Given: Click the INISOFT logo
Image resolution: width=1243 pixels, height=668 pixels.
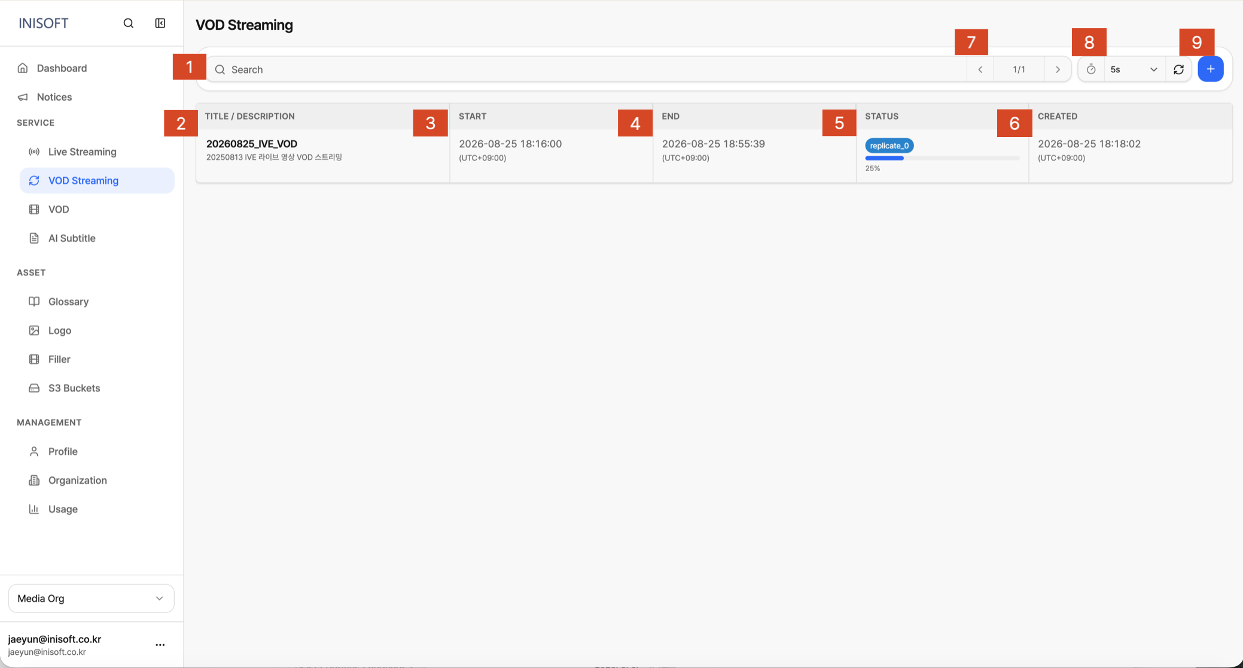Looking at the screenshot, I should [x=44, y=23].
